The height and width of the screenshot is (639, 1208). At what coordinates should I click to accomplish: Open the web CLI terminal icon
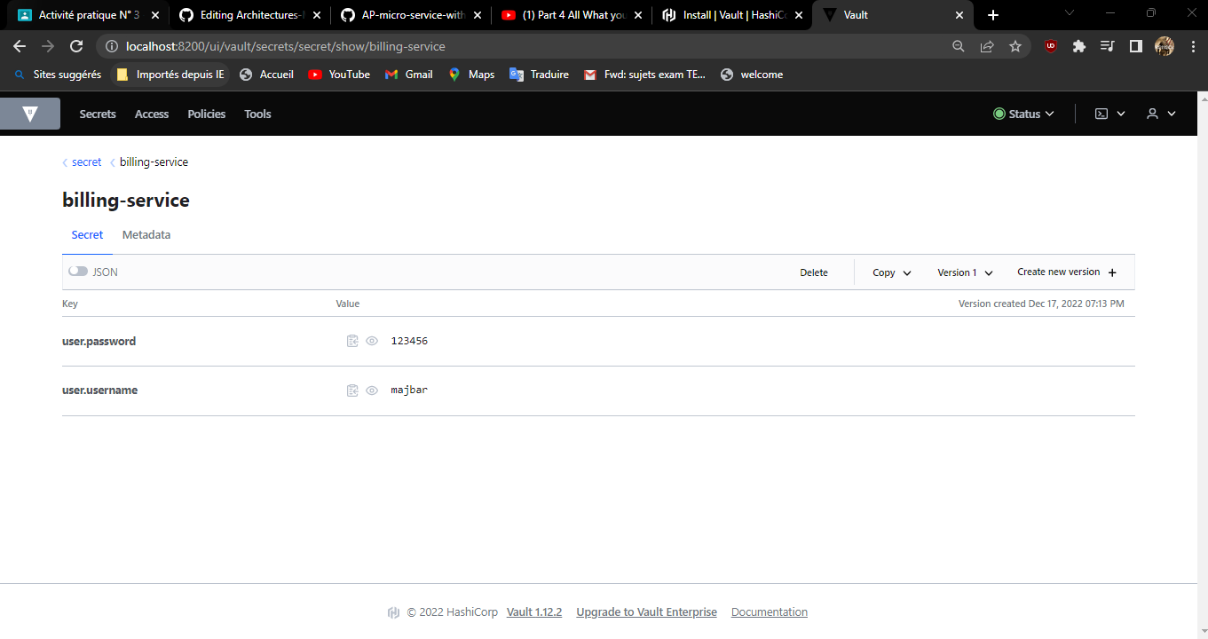point(1102,113)
